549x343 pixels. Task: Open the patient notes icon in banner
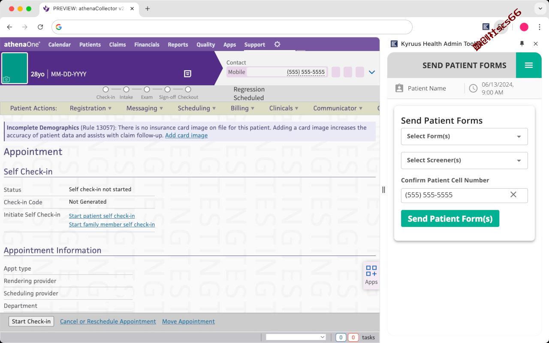187,74
